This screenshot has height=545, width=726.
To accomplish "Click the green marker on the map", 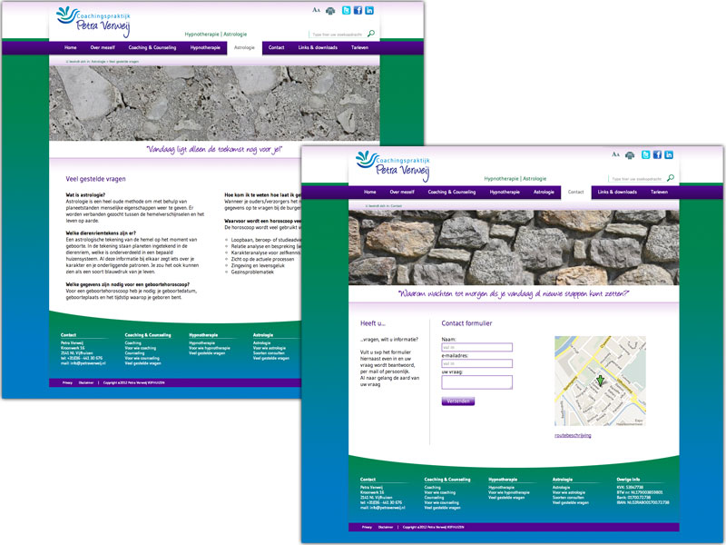I will point(600,384).
